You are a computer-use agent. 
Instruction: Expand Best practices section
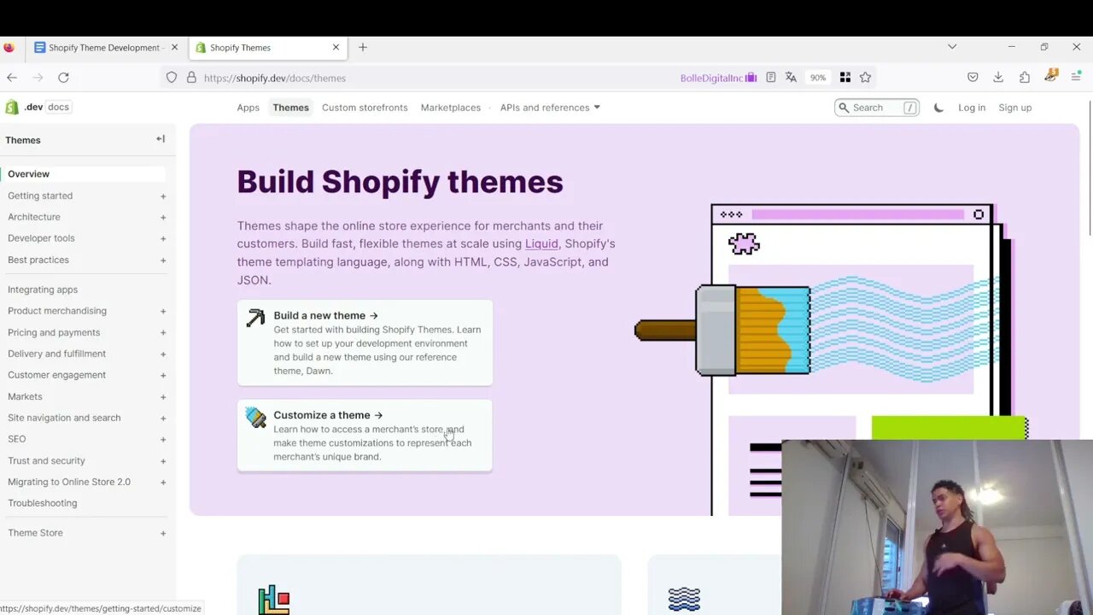point(163,260)
